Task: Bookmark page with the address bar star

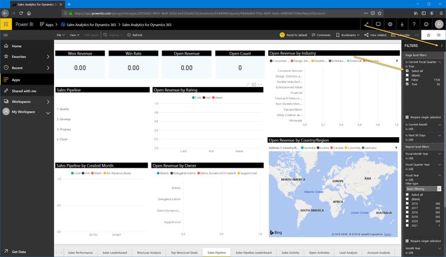Action: [380, 13]
